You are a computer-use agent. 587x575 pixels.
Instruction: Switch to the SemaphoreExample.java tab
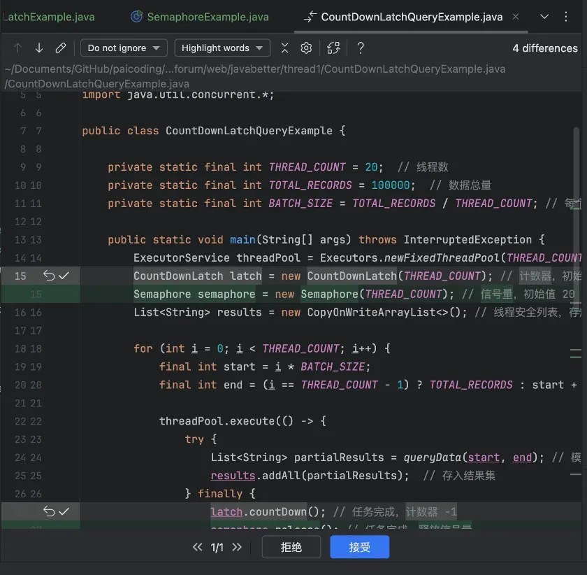coord(199,17)
